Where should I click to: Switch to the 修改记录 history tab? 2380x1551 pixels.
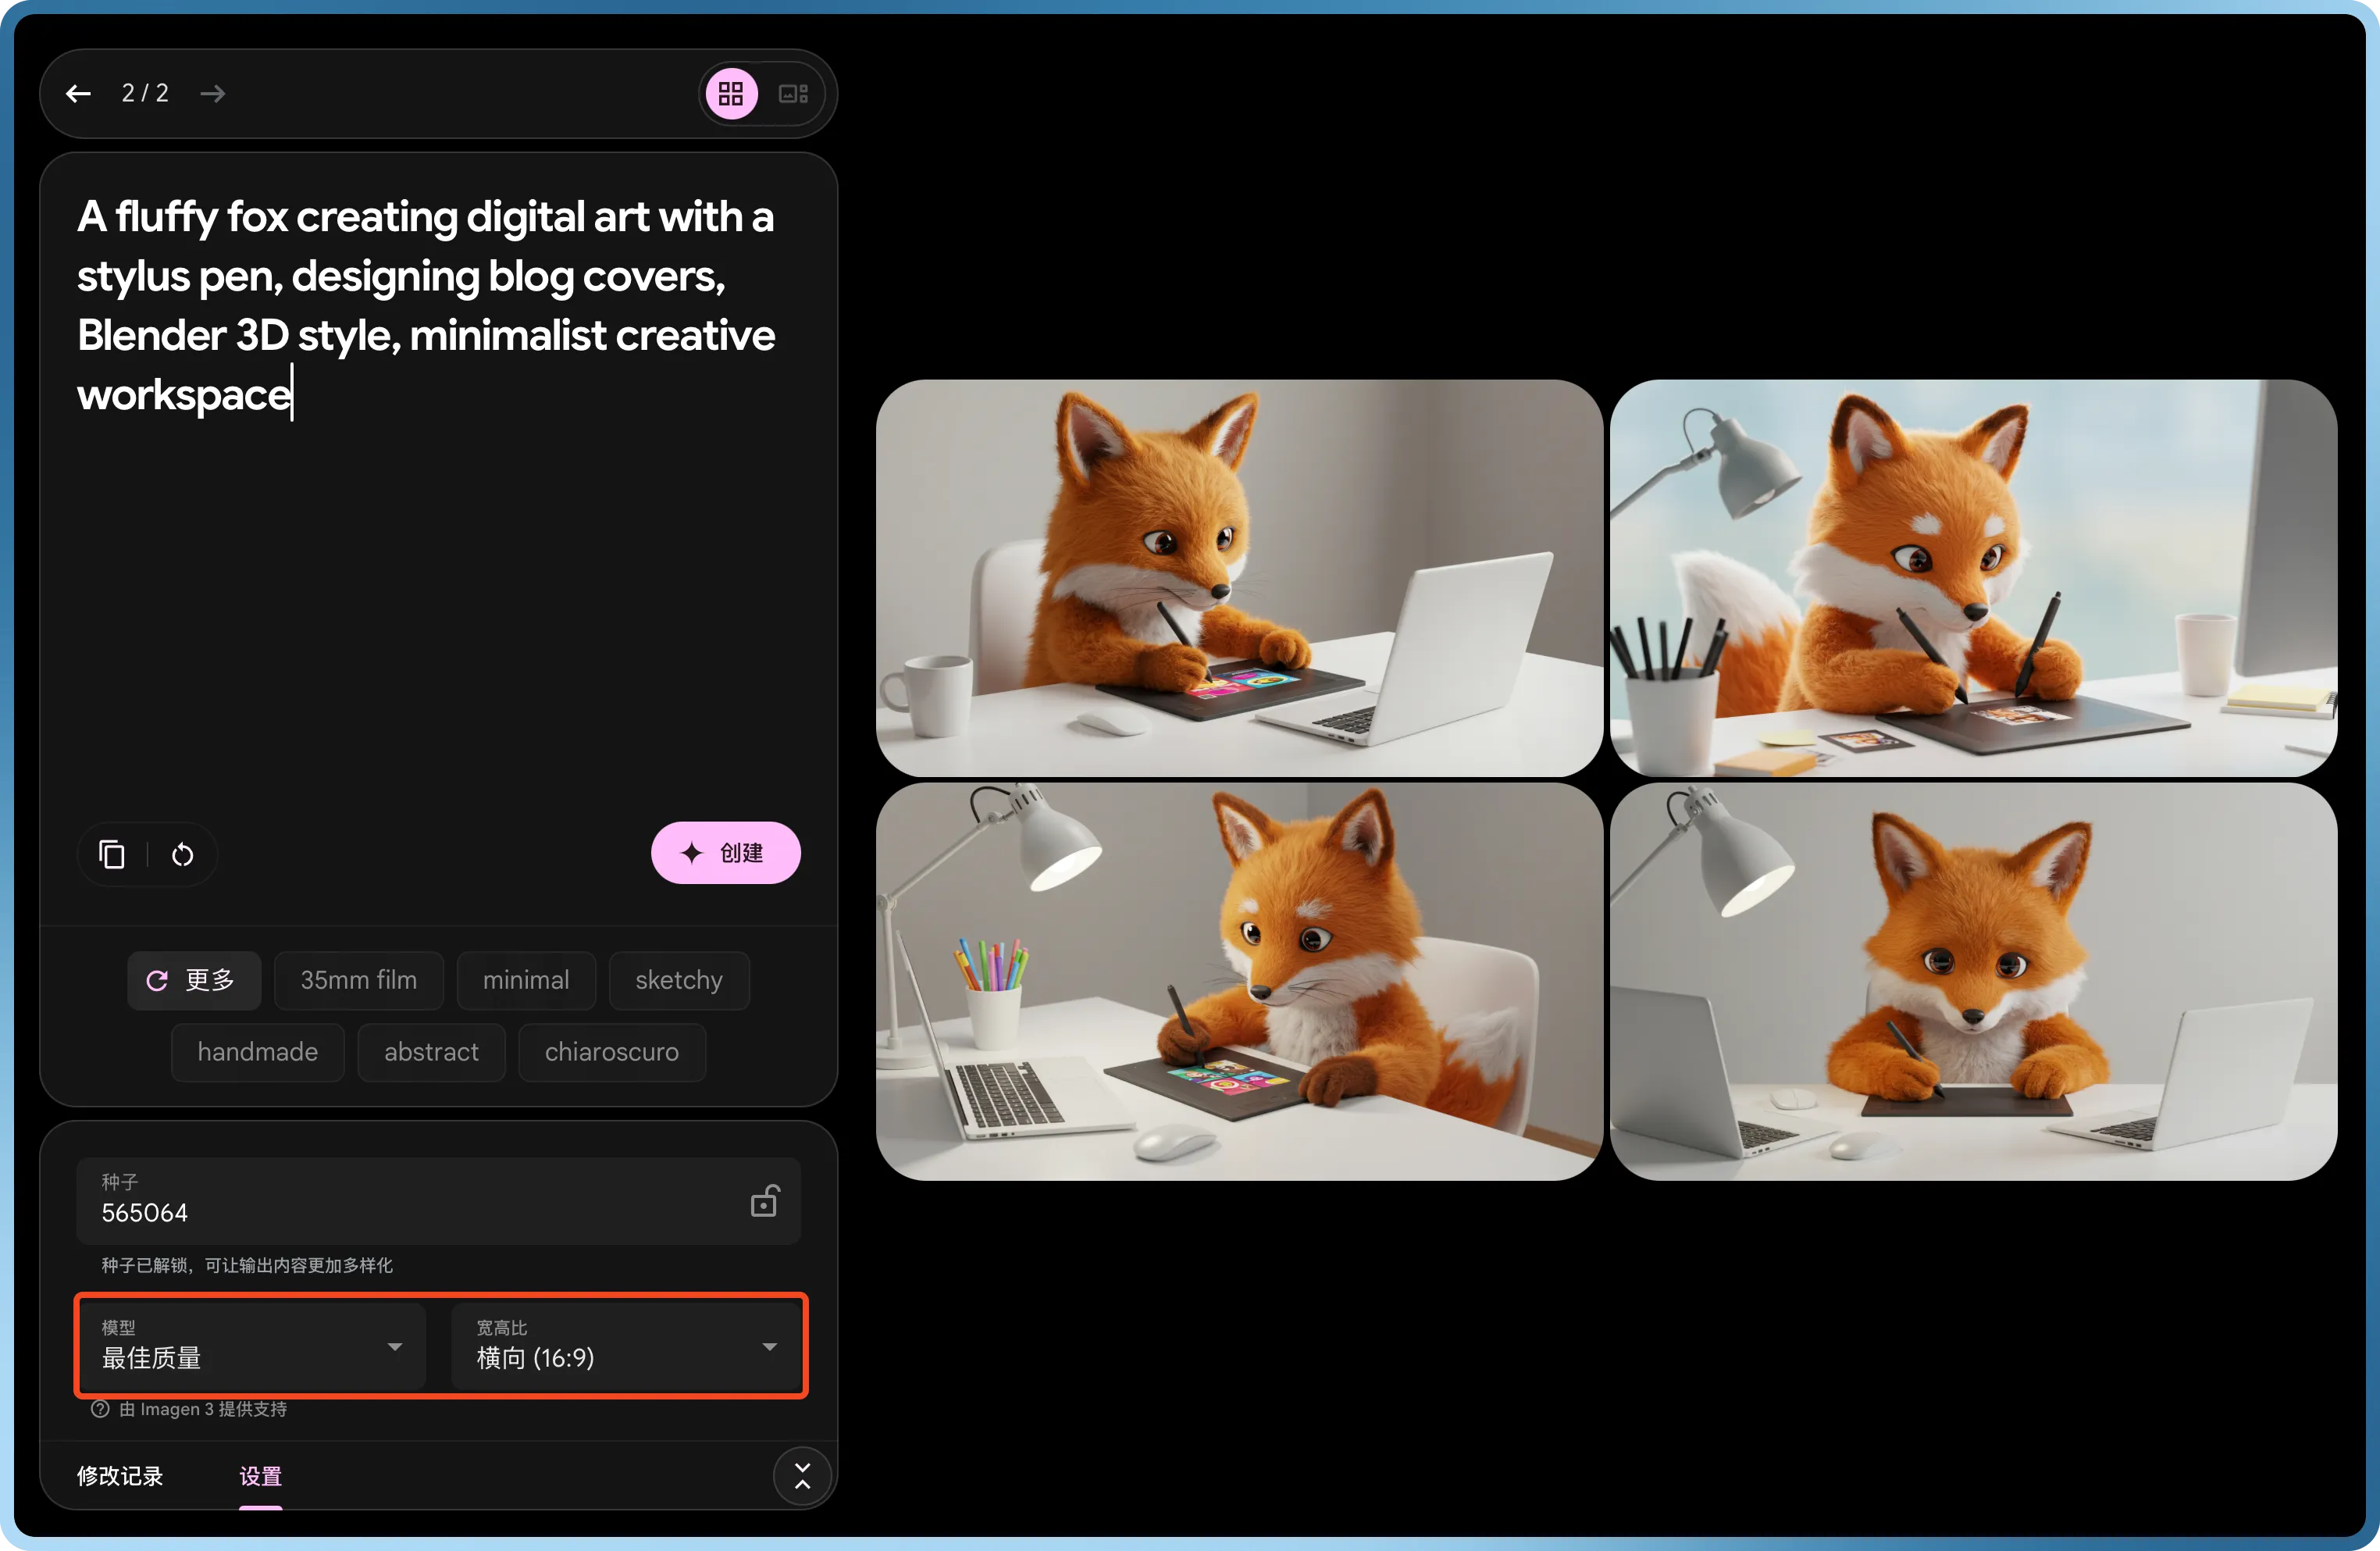(120, 1476)
